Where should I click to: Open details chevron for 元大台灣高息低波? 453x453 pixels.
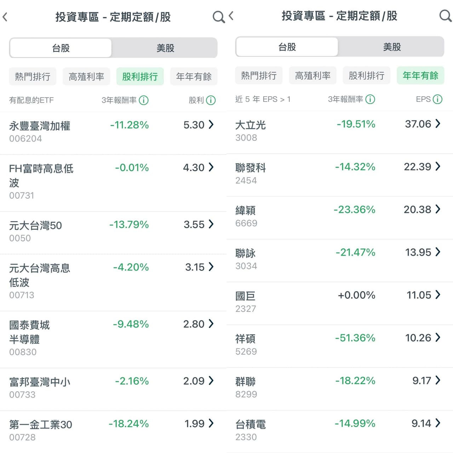click(211, 266)
